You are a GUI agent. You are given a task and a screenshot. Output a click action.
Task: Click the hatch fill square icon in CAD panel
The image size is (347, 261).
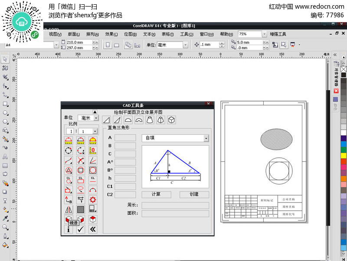coord(81,209)
